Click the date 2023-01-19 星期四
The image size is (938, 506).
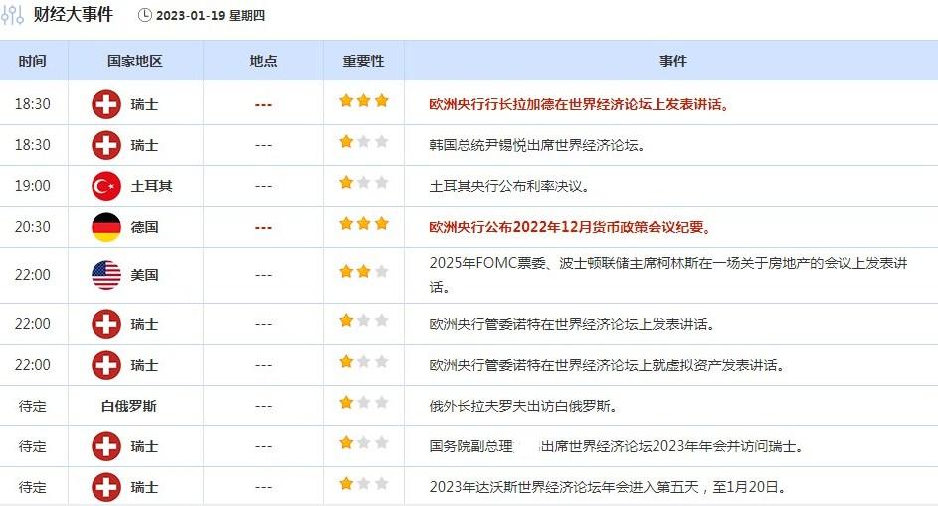tap(211, 16)
